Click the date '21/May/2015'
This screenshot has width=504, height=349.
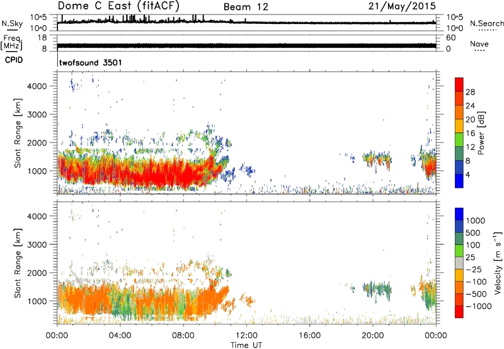click(402, 6)
